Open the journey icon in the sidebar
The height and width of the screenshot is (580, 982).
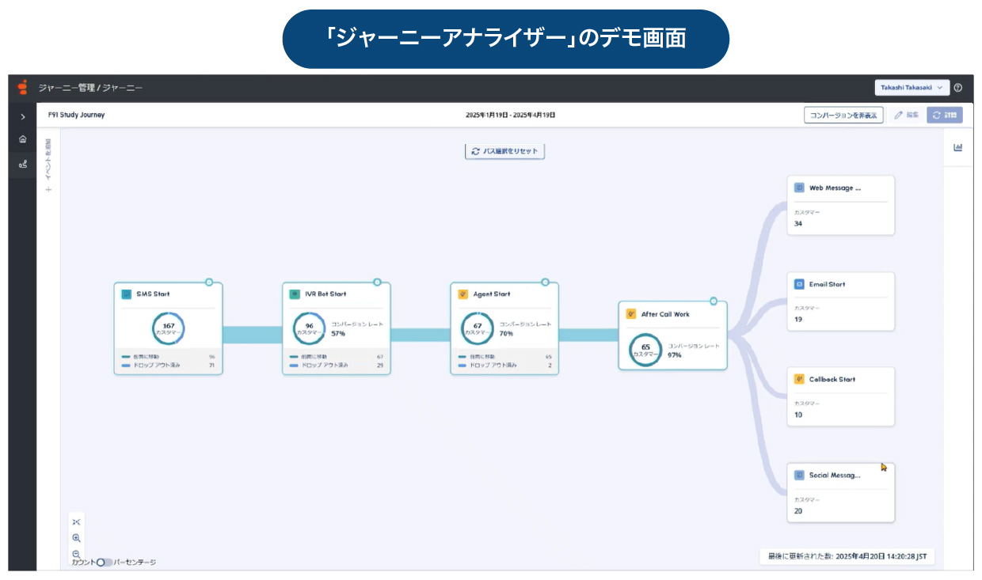tap(22, 165)
